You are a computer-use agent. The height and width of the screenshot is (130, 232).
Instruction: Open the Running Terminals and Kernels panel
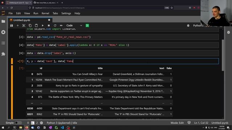[3, 32]
